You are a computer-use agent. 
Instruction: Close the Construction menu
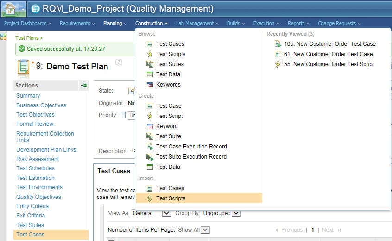pyautogui.click(x=151, y=23)
